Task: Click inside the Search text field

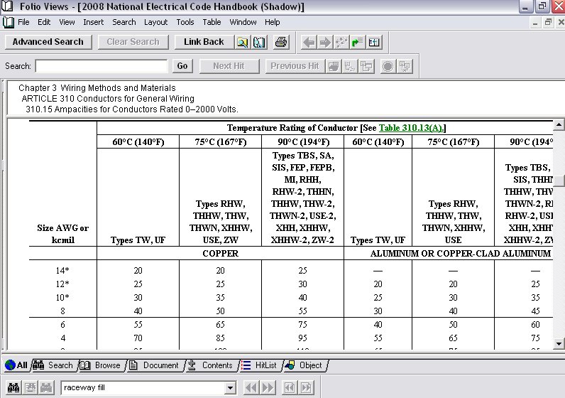Action: 102,66
